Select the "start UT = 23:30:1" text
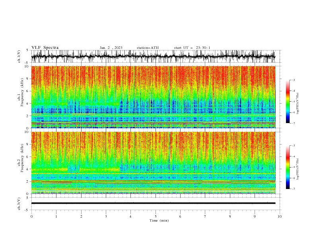Image resolution: width=315 pixels, height=243 pixels. point(192,48)
